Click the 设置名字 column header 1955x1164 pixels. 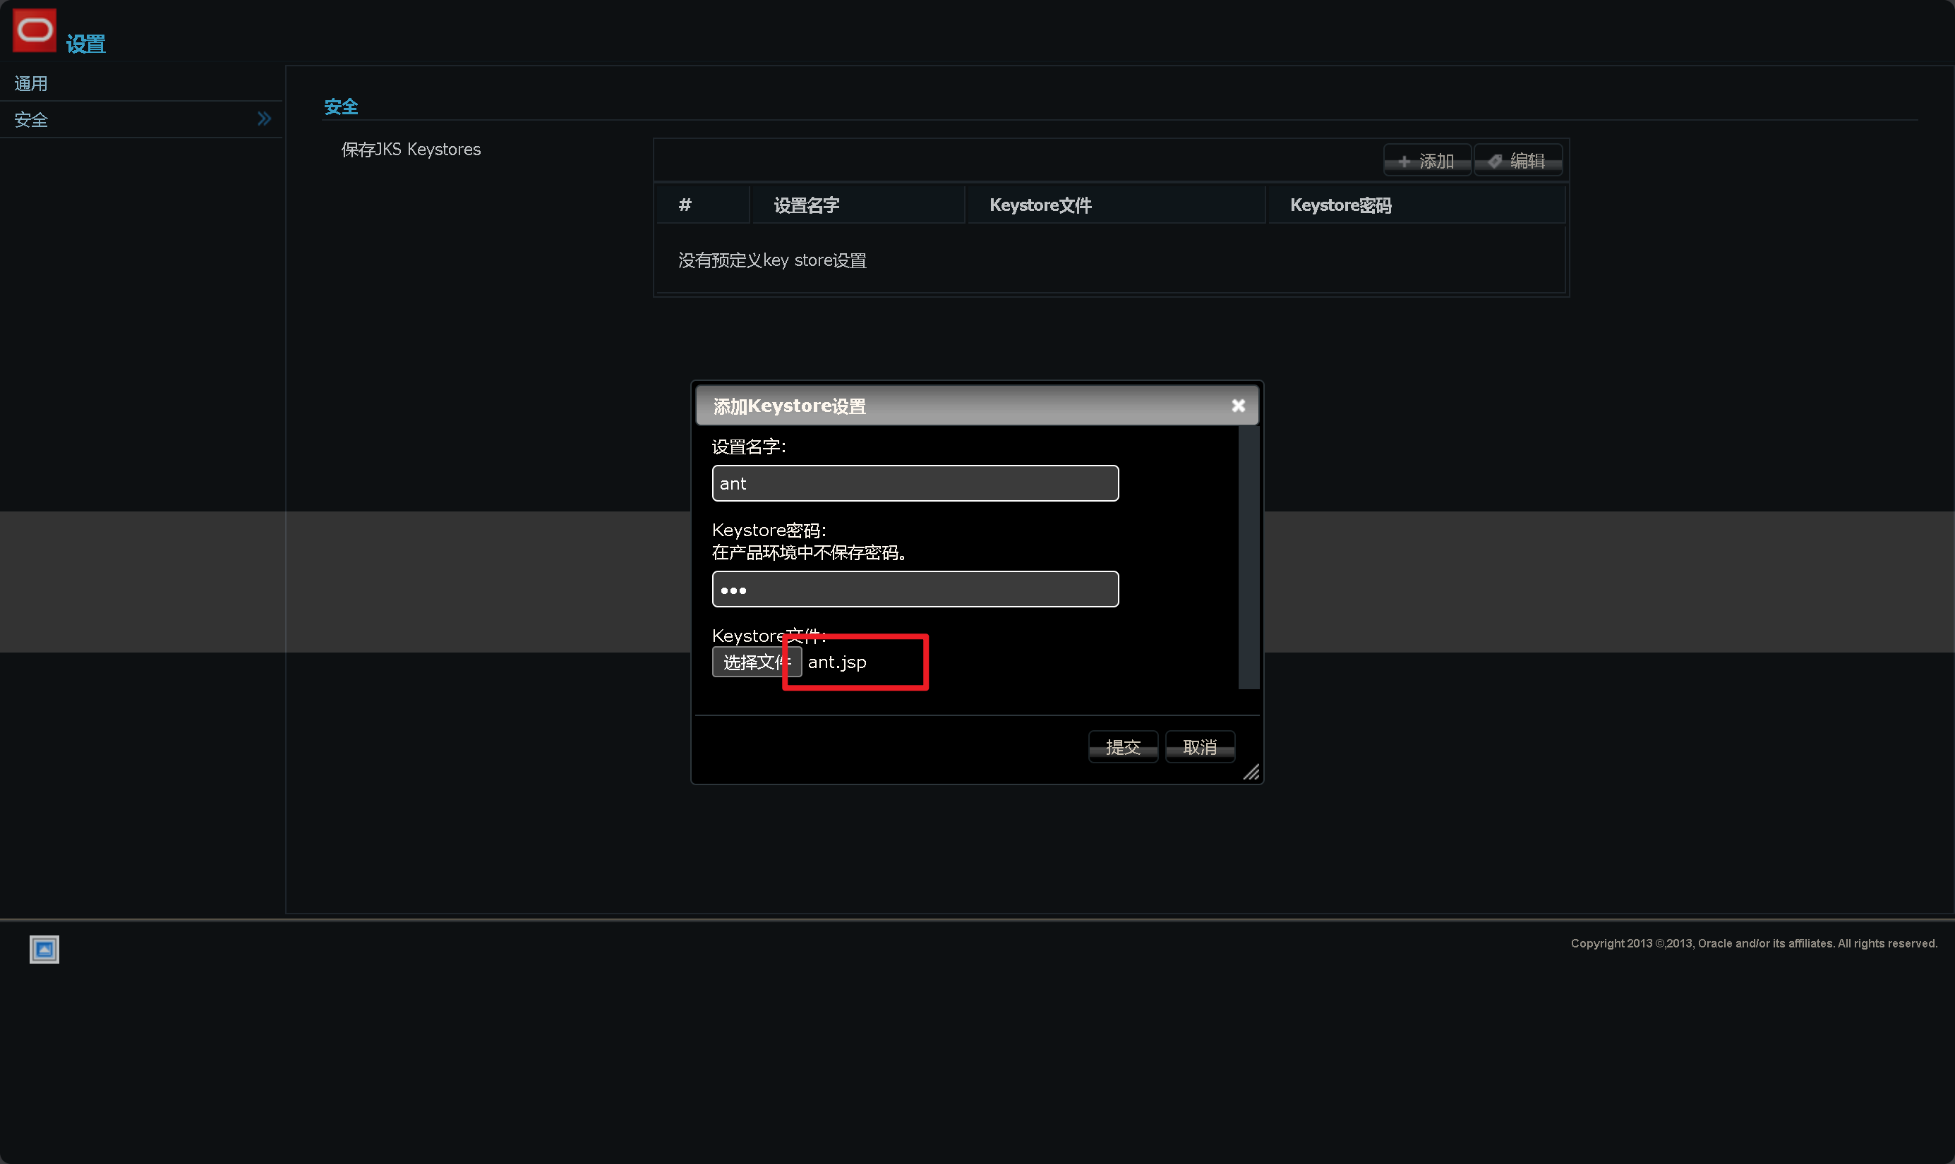pos(806,205)
